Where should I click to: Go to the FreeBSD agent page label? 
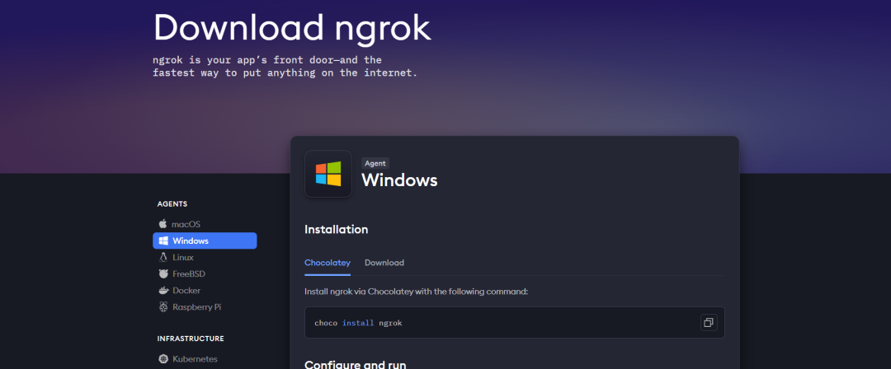tap(190, 273)
